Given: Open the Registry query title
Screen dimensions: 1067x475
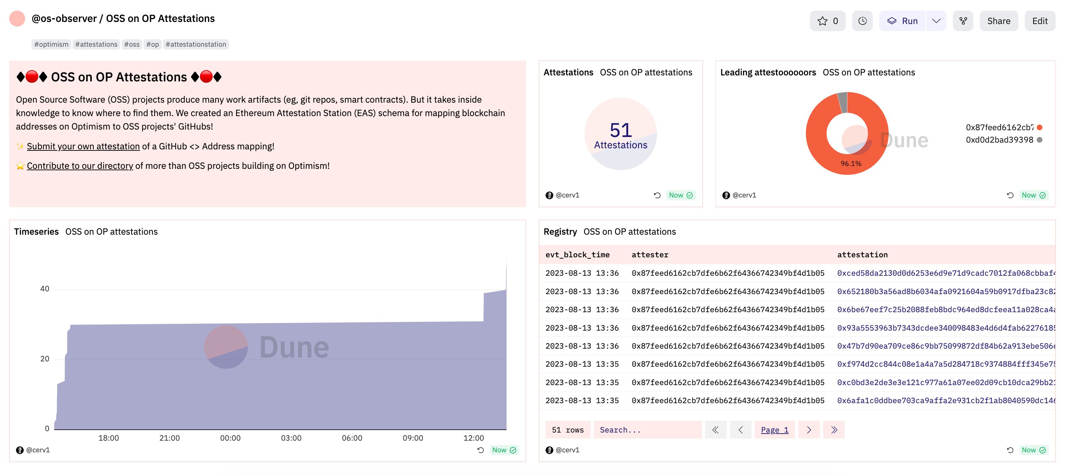Looking at the screenshot, I should (560, 231).
